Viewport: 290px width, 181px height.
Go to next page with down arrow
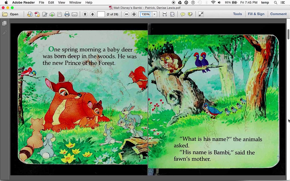tap(92, 14)
